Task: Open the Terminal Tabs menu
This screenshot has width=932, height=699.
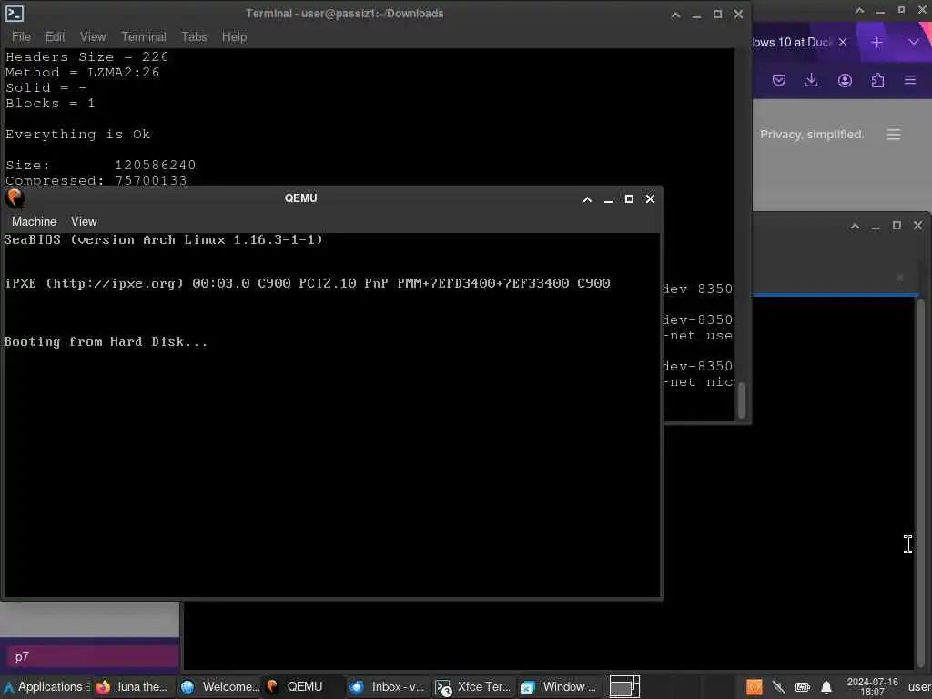Action: click(194, 36)
